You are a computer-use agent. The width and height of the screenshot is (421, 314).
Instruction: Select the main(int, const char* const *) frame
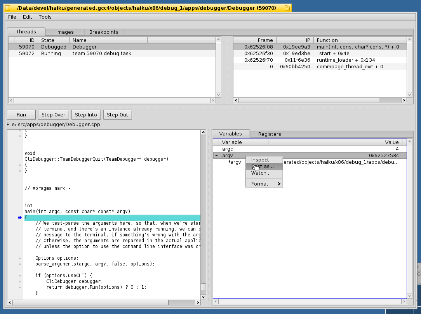click(x=320, y=47)
